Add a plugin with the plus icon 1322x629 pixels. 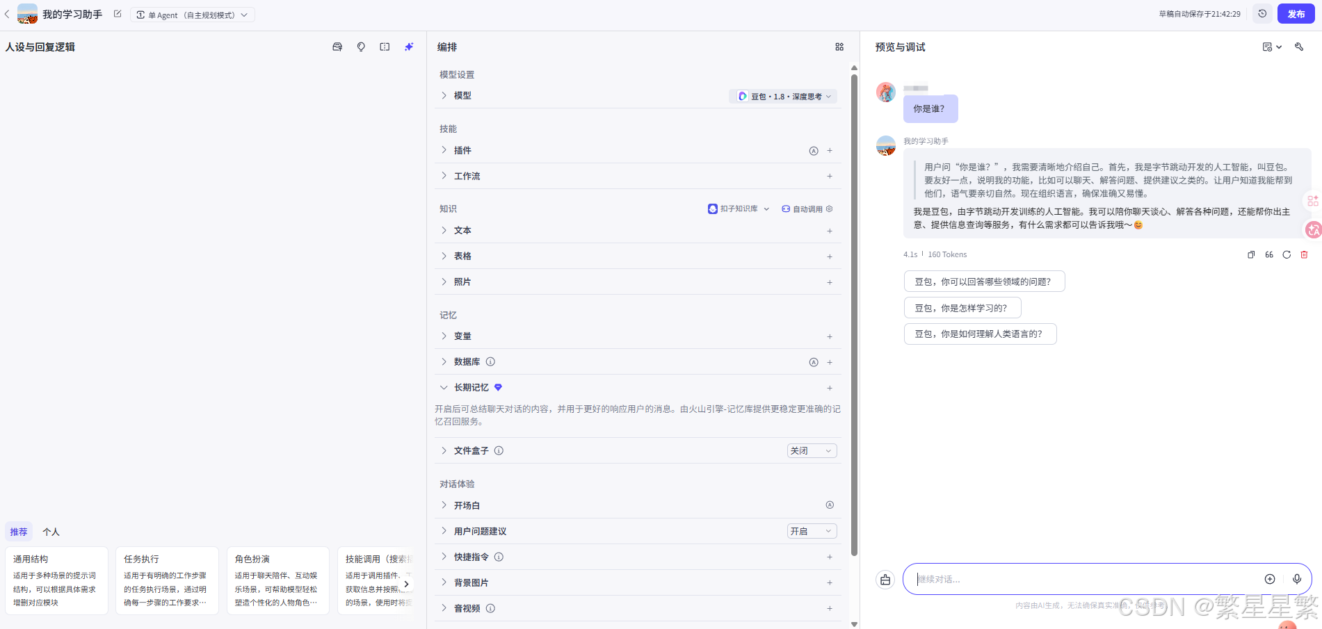[830, 151]
